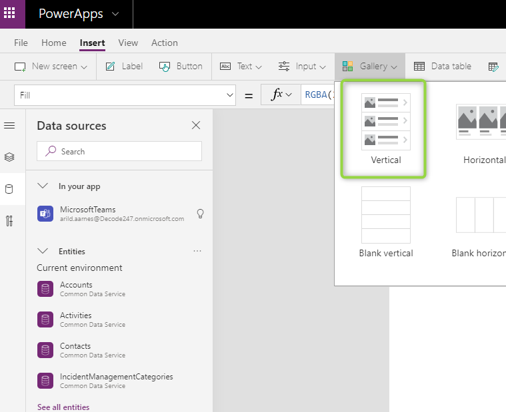Viewport: 506px width, 412px height.
Task: Select the MicrosoftTeams data source
Action: [119, 214]
